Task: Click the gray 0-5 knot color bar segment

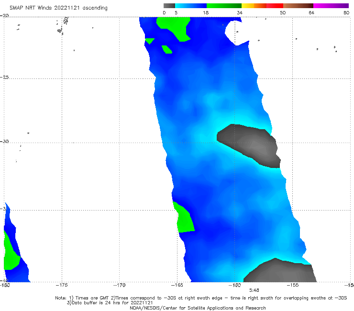Action: tap(169, 6)
